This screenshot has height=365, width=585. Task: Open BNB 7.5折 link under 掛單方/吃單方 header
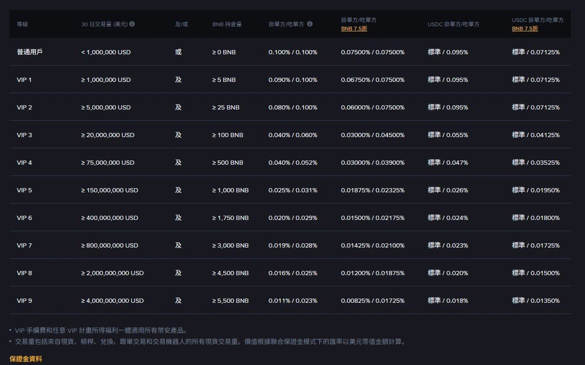click(354, 29)
